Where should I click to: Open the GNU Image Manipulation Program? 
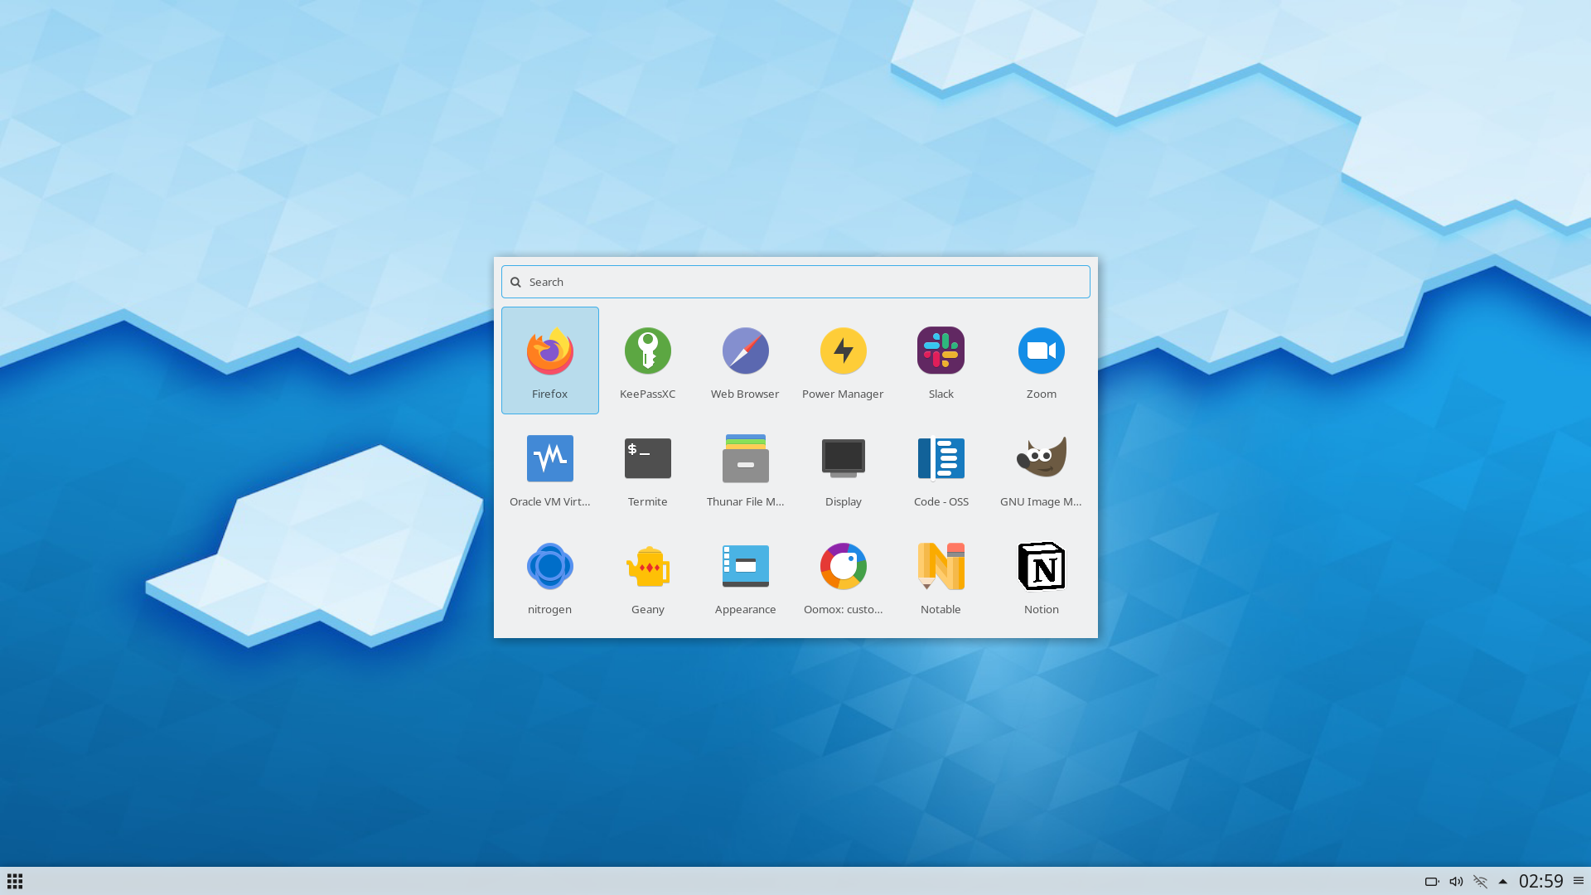click(1041, 467)
